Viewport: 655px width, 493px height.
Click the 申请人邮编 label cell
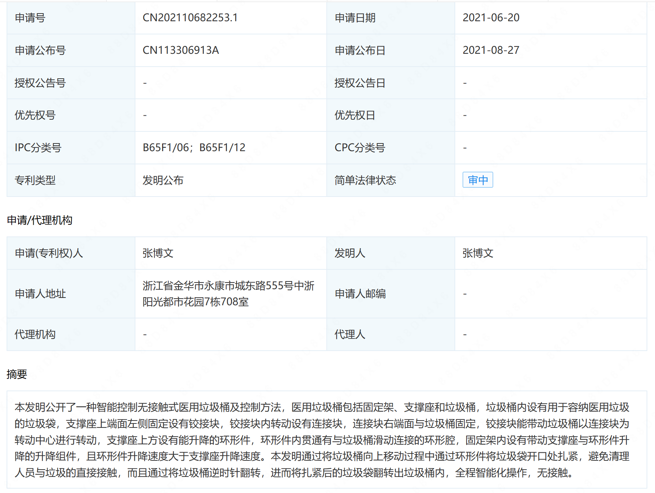click(360, 294)
